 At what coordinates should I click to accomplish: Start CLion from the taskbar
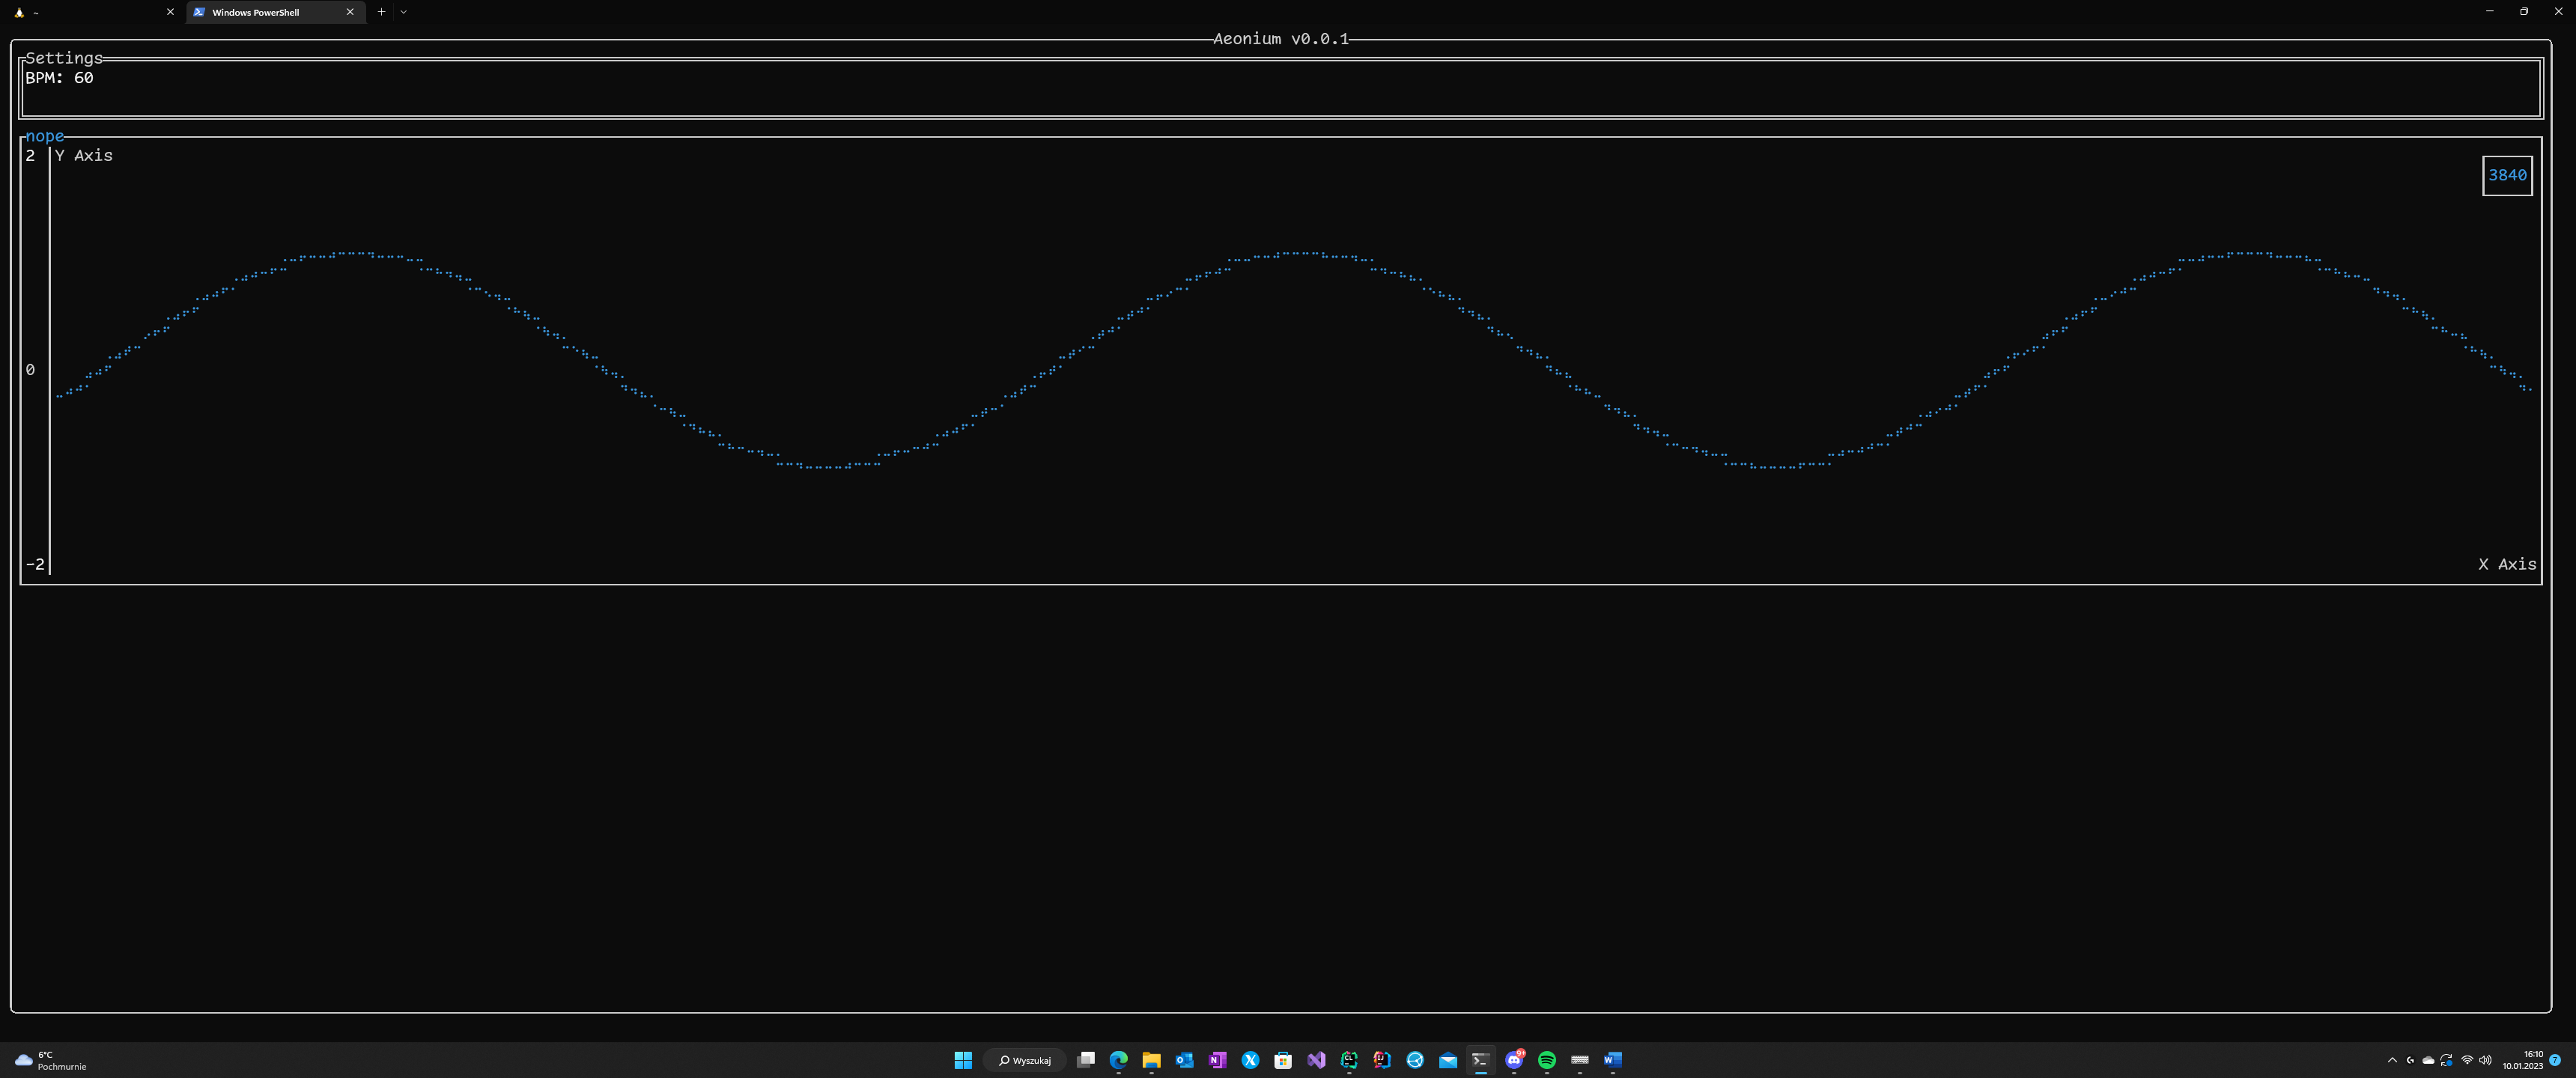pos(1349,1060)
